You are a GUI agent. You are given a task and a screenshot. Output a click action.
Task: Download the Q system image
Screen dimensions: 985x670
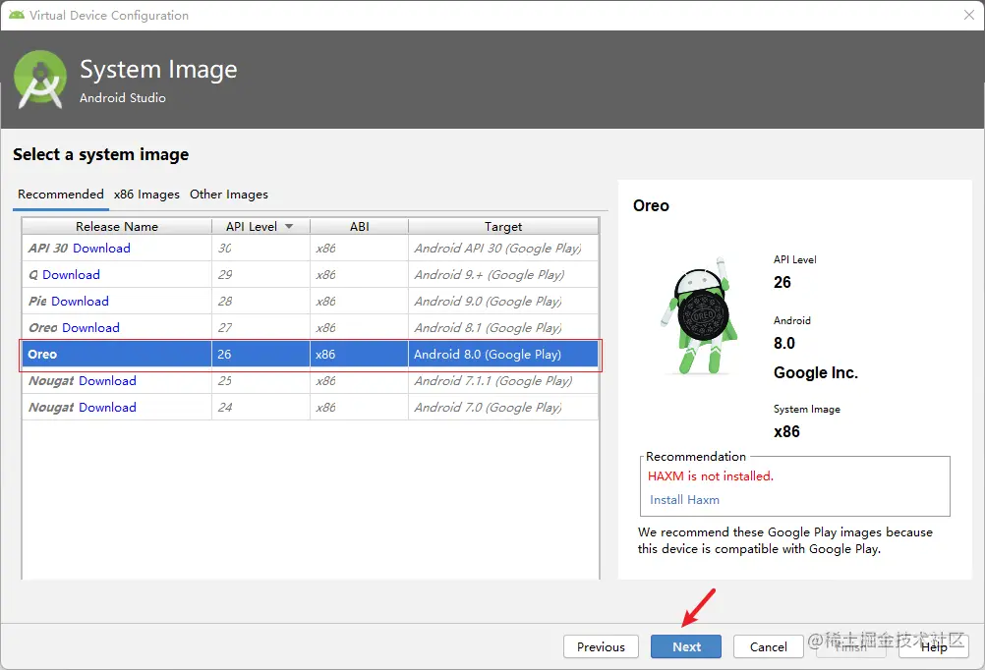coord(71,274)
